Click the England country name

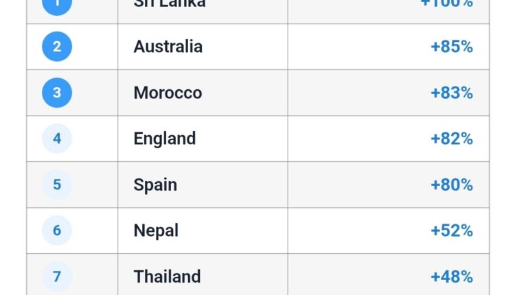click(165, 139)
